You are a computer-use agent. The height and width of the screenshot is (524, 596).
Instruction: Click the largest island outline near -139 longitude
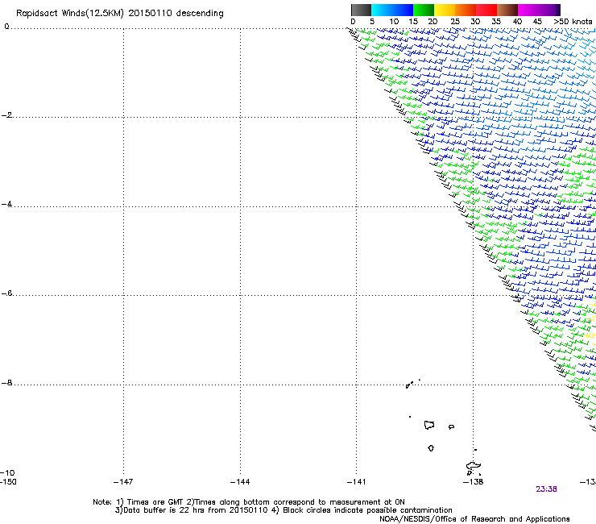(429, 425)
